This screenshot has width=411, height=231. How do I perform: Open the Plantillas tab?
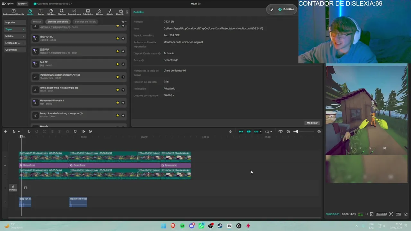pos(120,12)
